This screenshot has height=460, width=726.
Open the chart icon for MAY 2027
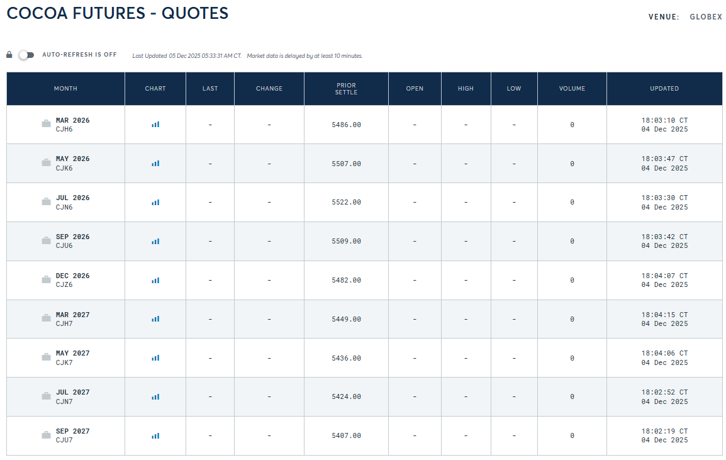(x=155, y=357)
